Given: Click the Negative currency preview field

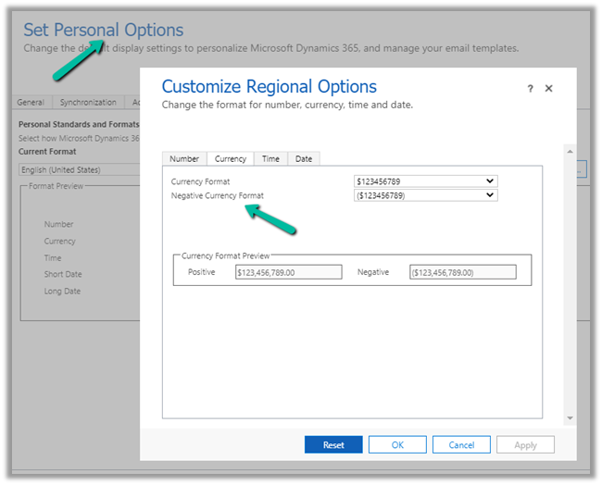Looking at the screenshot, I should 462,272.
